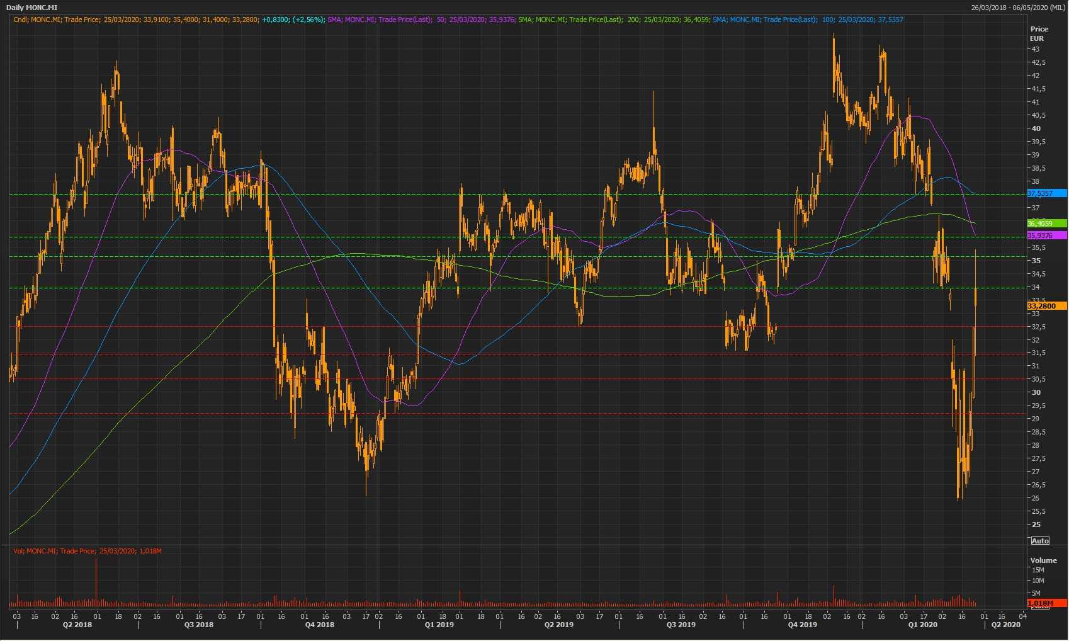This screenshot has height=641, width=1069.
Task: Select the green SMA 200 legend entry
Action: click(x=614, y=20)
